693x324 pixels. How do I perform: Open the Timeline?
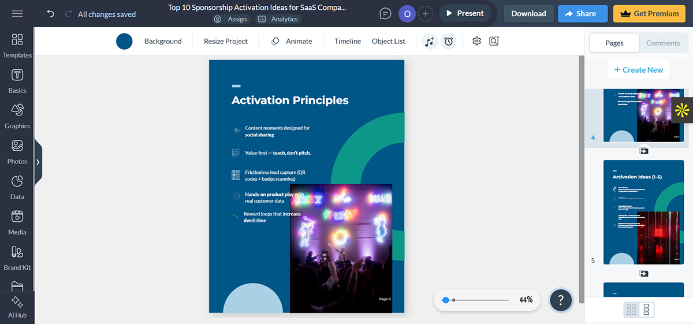tap(348, 41)
